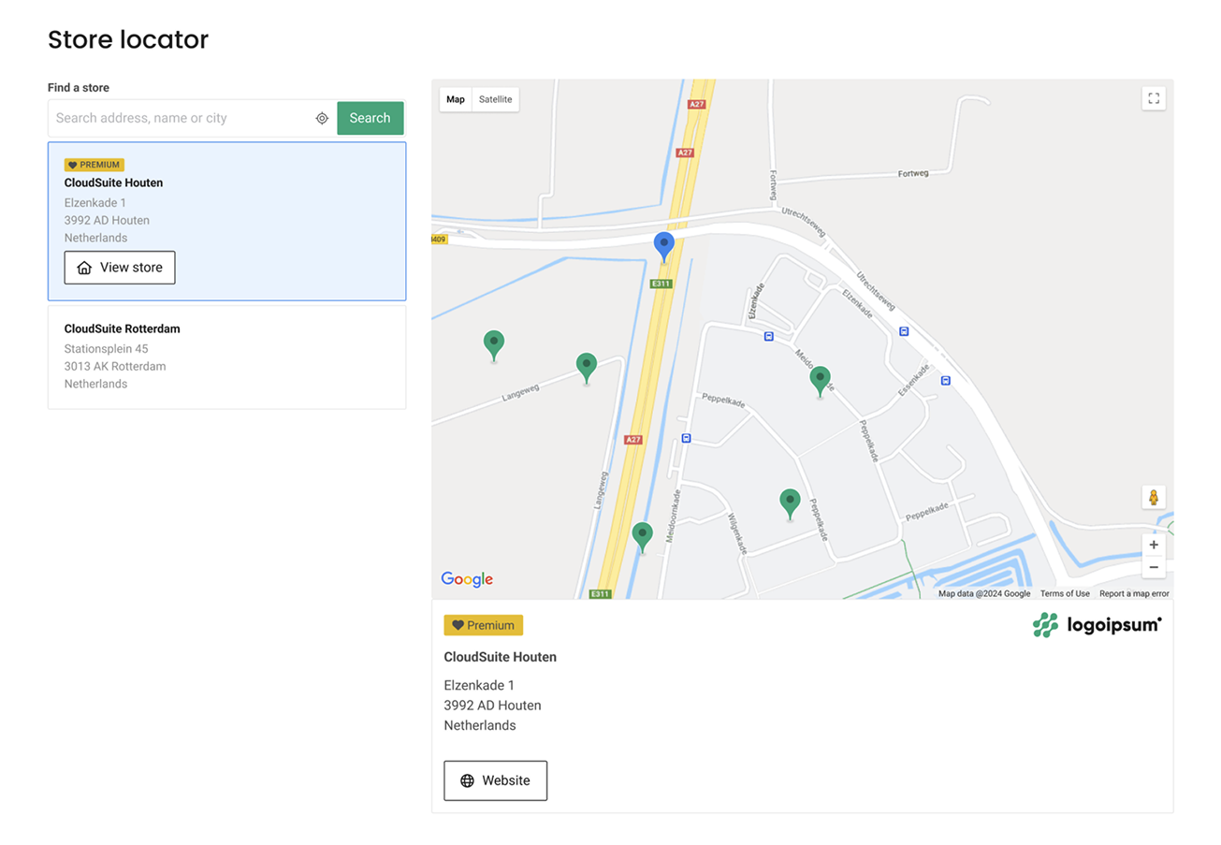This screenshot has height=845, width=1221.
Task: Click the locate-me crosshair icon in search field
Action: (322, 118)
